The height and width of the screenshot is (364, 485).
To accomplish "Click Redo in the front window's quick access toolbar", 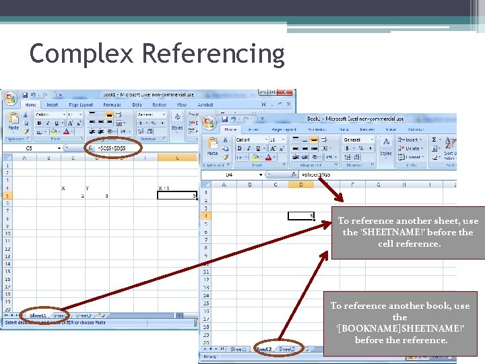I will [x=247, y=119].
